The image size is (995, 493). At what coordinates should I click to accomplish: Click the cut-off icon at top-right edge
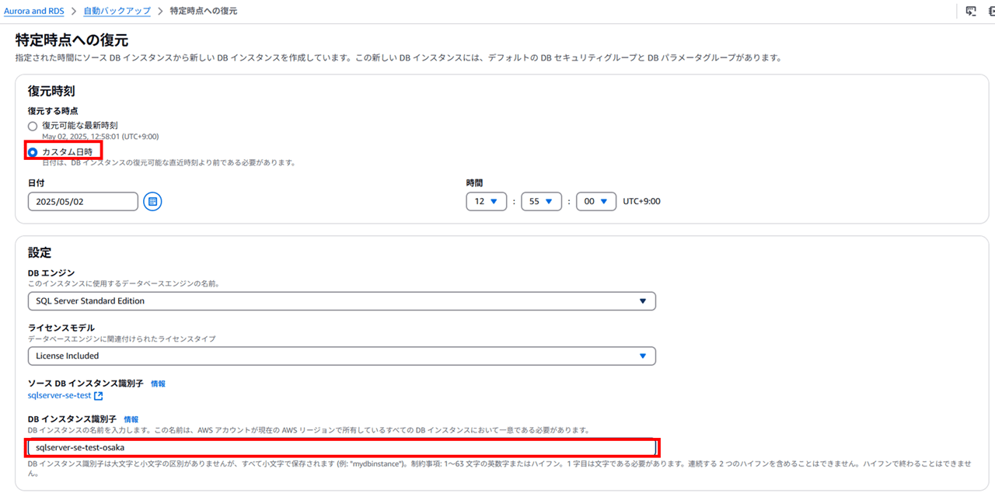pyautogui.click(x=991, y=11)
